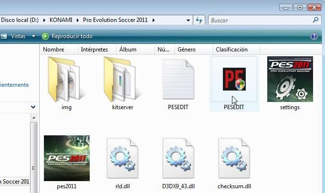The width and height of the screenshot is (325, 193).
Task: Minimize the Explorer window
Action: click(x=285, y=8)
